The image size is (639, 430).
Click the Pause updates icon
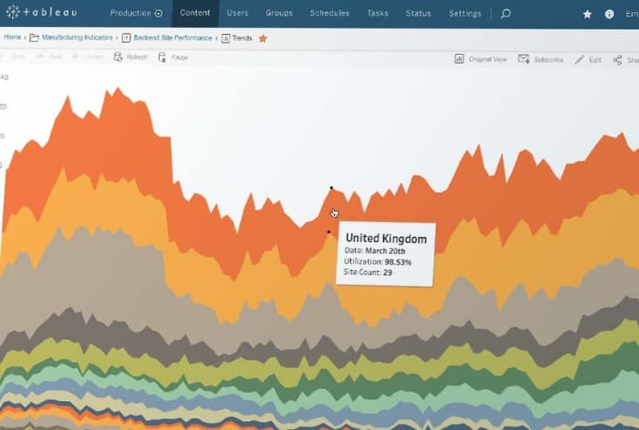162,57
